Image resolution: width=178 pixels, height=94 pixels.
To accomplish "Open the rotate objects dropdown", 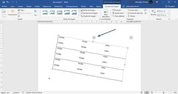I will click(x=146, y=13).
